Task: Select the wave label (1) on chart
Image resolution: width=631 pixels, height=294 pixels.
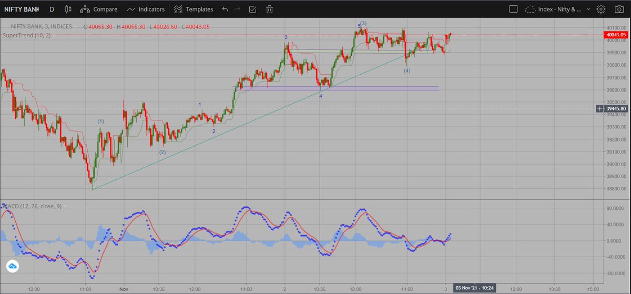Action: coord(100,121)
